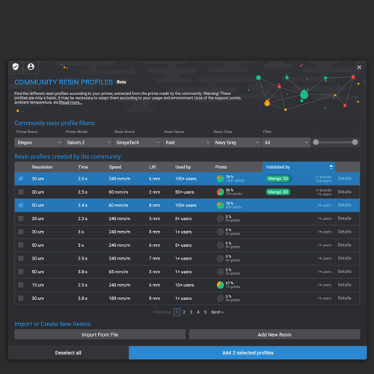
Task: Click Import From File button
Action: tap(100, 334)
